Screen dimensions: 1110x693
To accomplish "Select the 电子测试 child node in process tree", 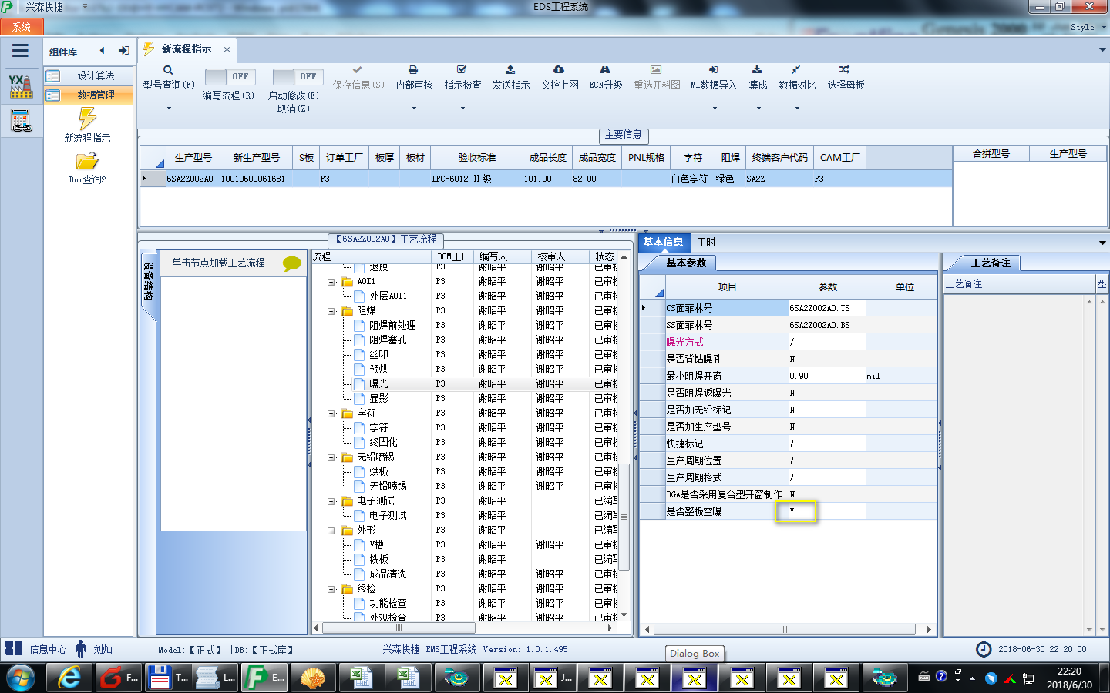I will (x=388, y=515).
